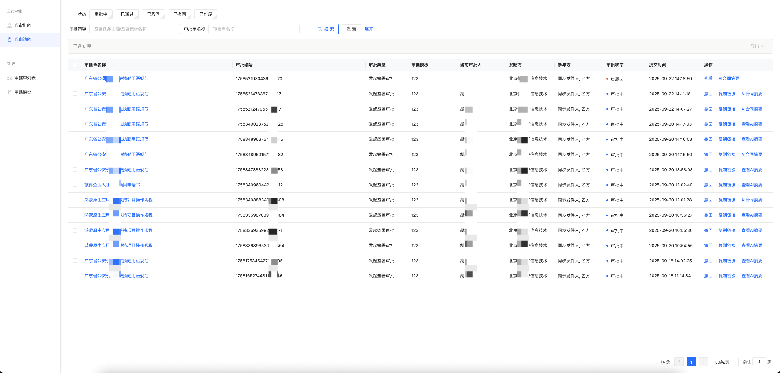
Task: Filter by the 已驳回 status tag
Action: point(153,14)
